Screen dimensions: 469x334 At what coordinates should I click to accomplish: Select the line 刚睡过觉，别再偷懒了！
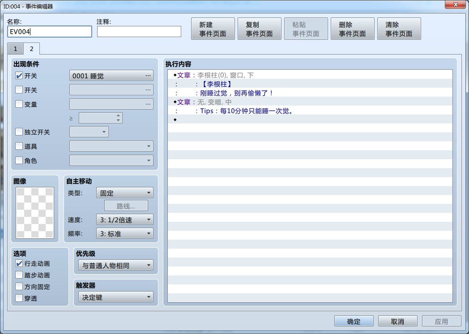pos(310,93)
